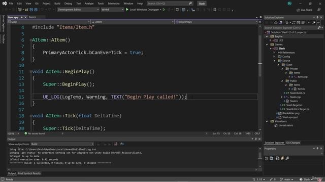Click the Live Share icon

tap(298, 10)
